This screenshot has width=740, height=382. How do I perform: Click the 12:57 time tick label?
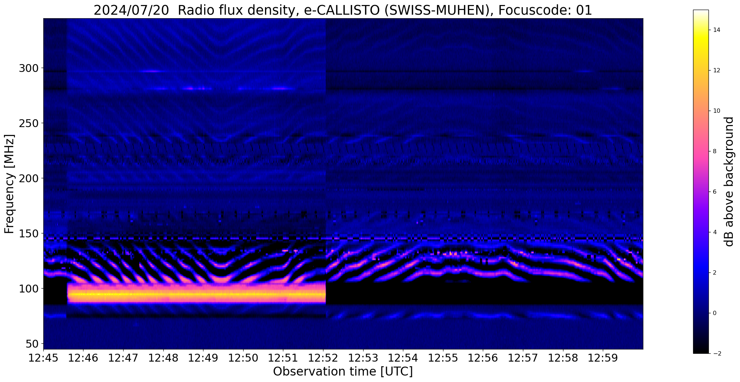523,358
